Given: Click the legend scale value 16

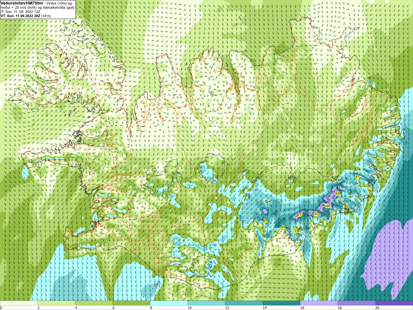Looking at the screenshot, I should tap(302, 308).
